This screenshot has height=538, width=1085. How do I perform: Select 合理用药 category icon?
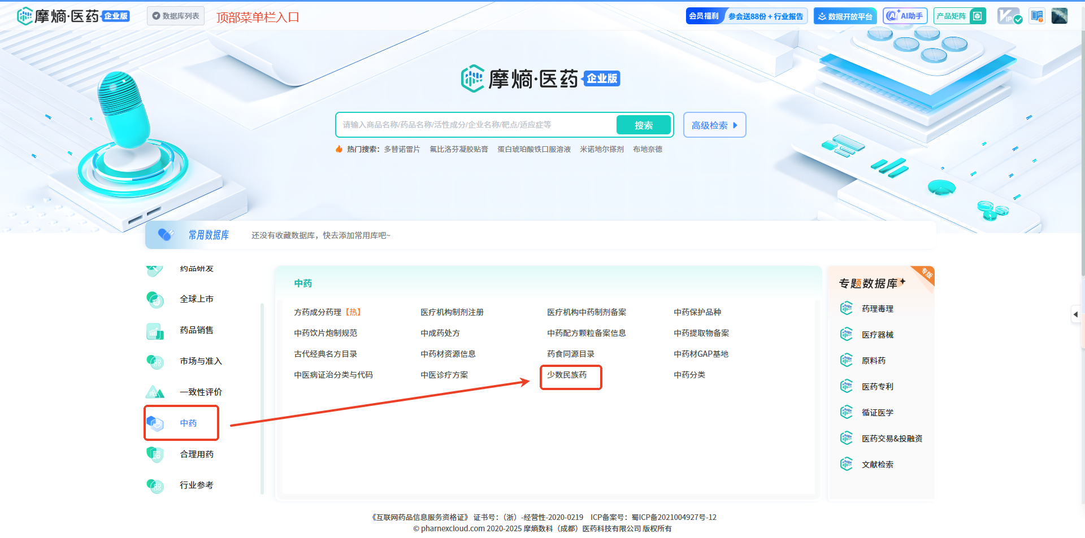155,454
